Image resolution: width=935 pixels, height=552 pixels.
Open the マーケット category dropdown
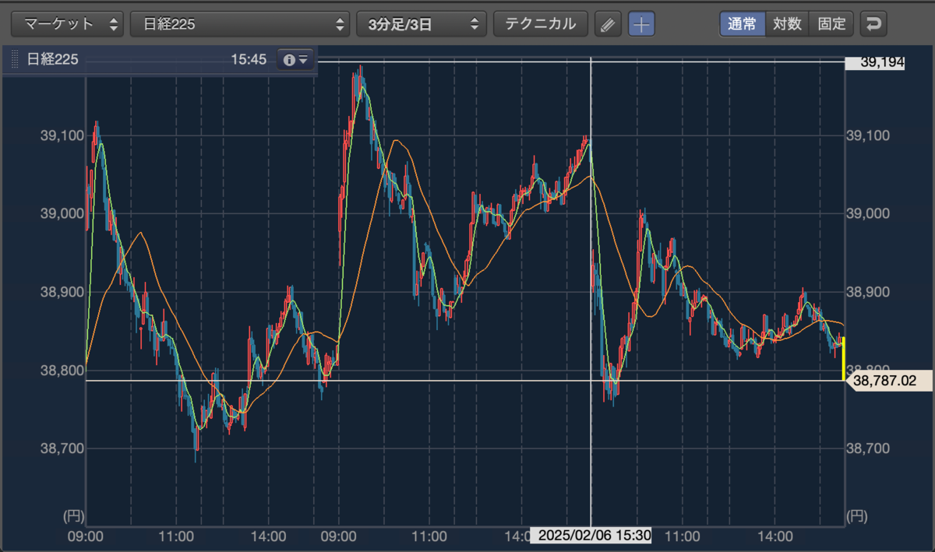click(x=68, y=24)
